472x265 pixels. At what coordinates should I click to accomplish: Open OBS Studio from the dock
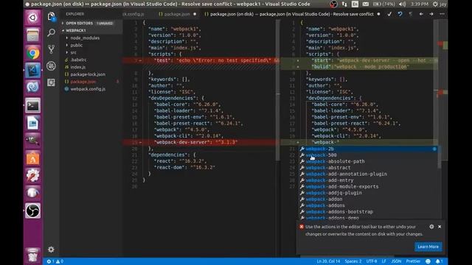(32, 211)
